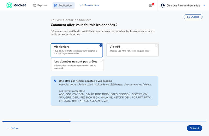
Task: Click the step progress bar
Action: pyautogui.click(x=104, y=121)
